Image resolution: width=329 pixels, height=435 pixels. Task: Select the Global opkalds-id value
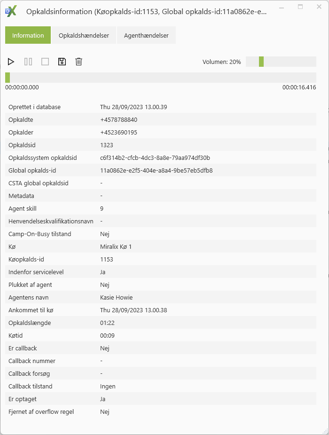coord(156,170)
